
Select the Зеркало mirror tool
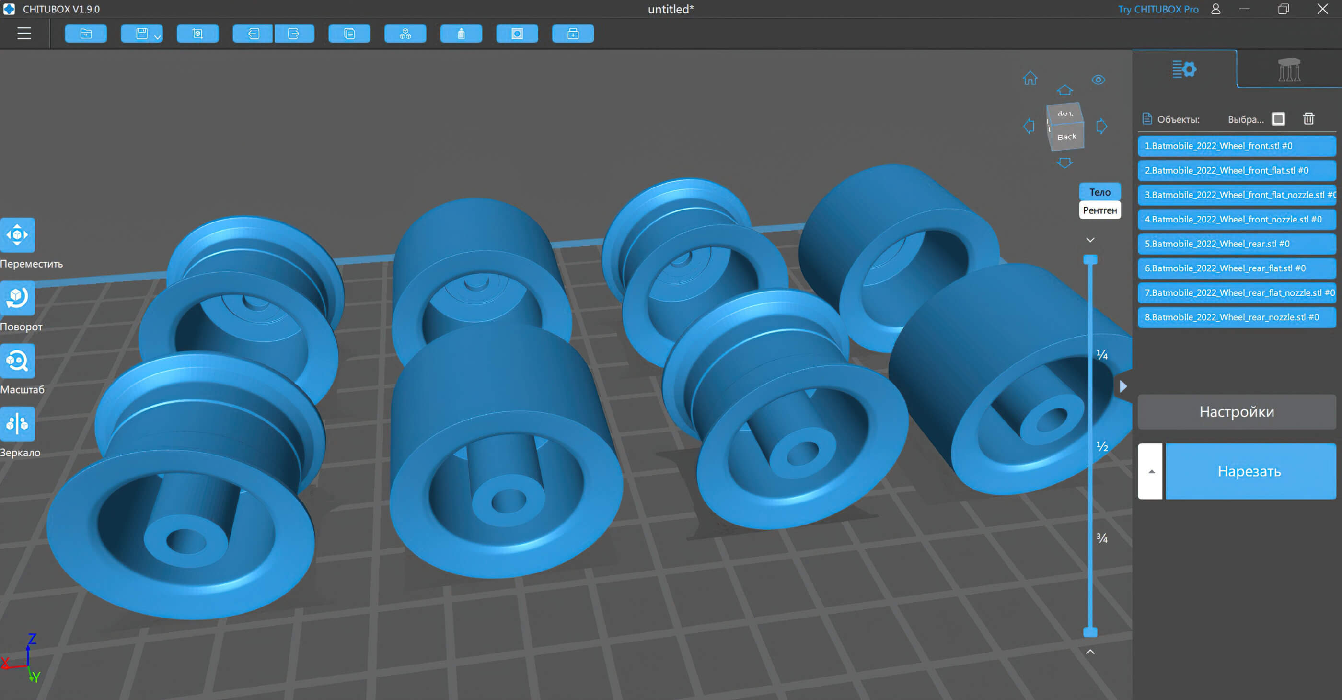(18, 424)
